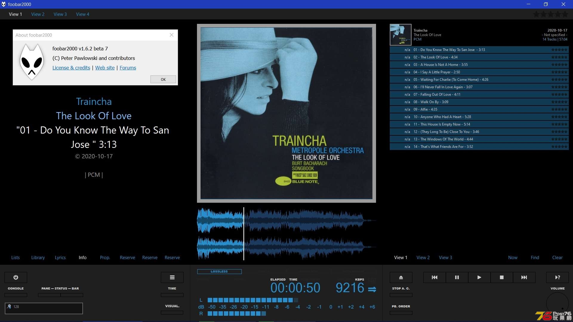573x322 pixels.
Task: Switch to View 2 under the playlist panel
Action: [x=423, y=257]
